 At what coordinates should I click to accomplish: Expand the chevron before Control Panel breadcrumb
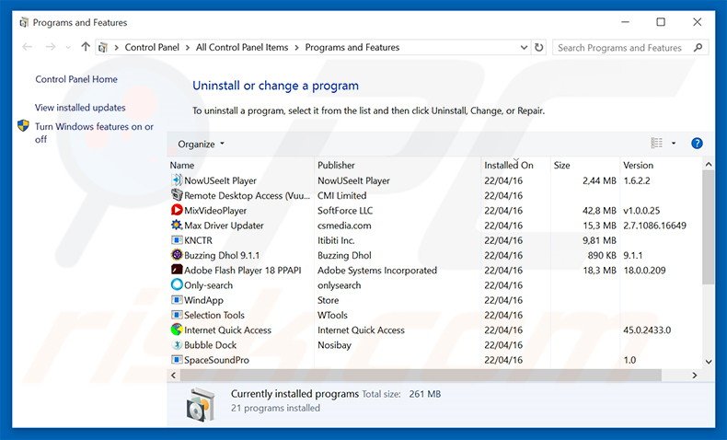[116, 47]
